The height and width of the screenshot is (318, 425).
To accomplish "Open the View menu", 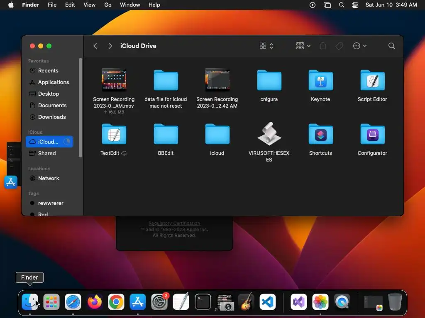I will point(90,5).
